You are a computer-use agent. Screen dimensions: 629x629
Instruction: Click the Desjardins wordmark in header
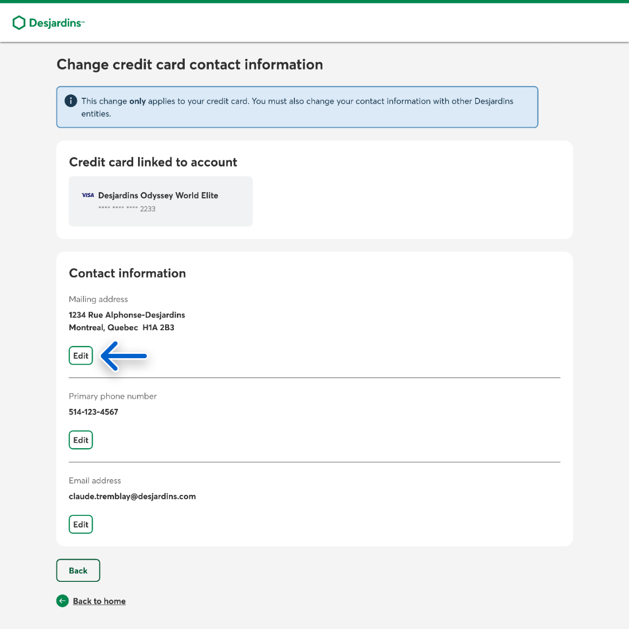coord(56,23)
